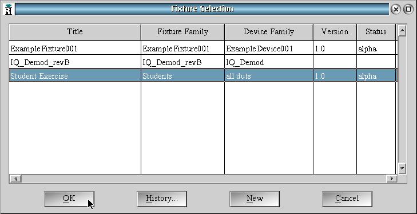Maximize the Fixture Selection window
Screen dimensions: 417x214
tap(408, 10)
